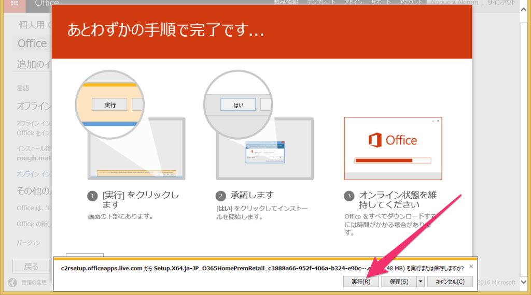Close the download notification bar
This screenshot has height=295, width=531.
pos(471,267)
